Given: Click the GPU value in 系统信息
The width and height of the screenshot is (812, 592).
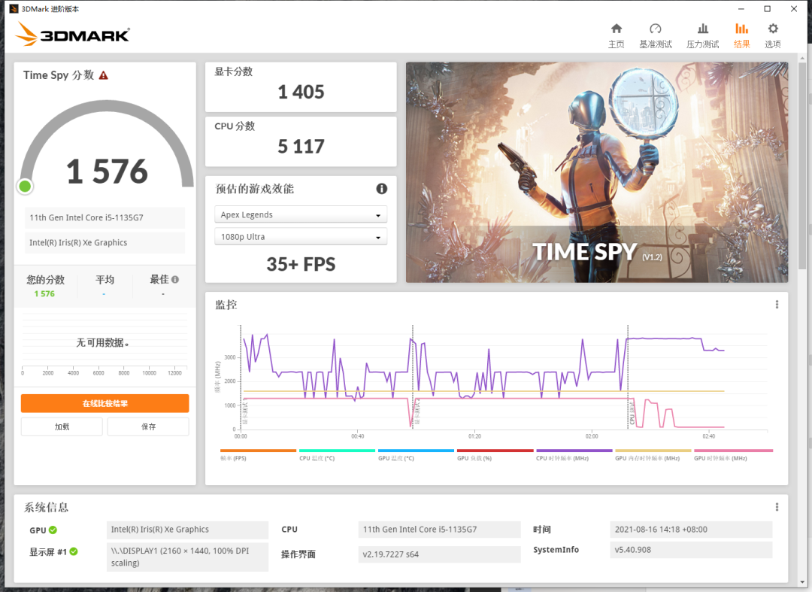Looking at the screenshot, I should click(187, 530).
